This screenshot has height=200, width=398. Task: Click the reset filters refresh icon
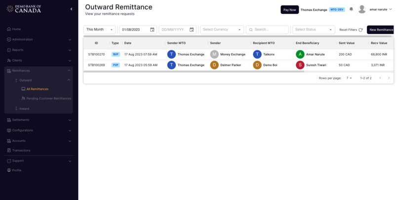coord(360,30)
